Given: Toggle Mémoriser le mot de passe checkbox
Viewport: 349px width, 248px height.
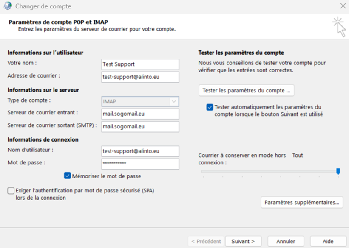Looking at the screenshot, I should 67,176.
